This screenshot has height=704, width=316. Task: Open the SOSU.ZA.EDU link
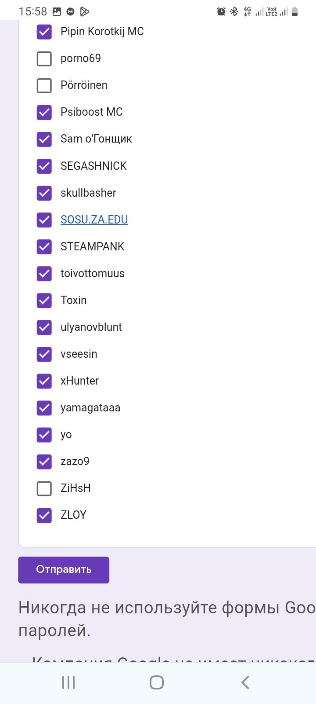pyautogui.click(x=94, y=220)
